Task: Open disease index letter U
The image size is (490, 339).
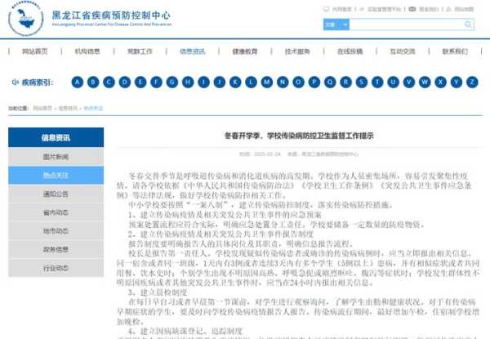Action: tap(393, 83)
